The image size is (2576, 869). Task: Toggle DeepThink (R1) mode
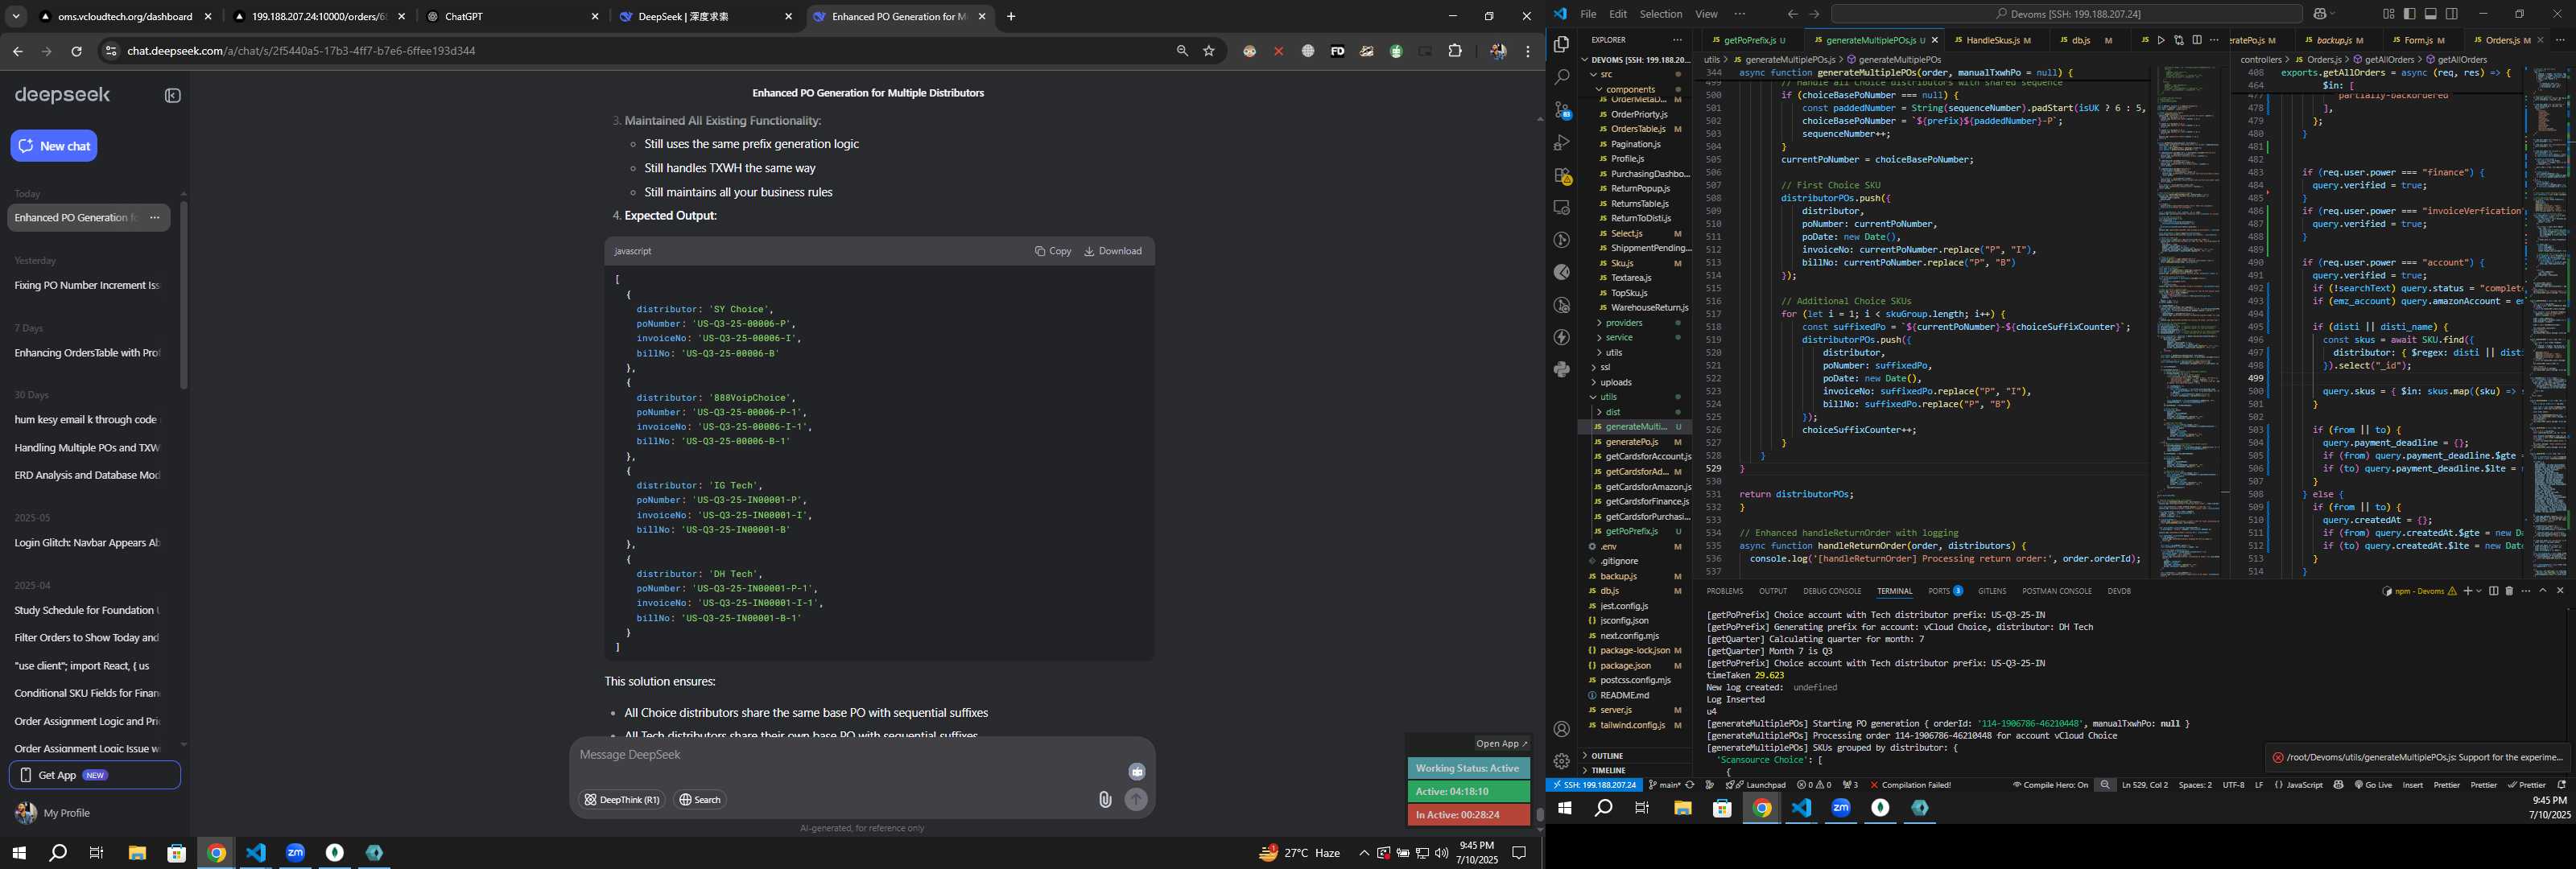coord(621,800)
